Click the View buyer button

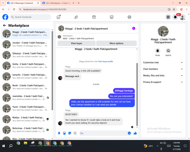tap(76, 43)
